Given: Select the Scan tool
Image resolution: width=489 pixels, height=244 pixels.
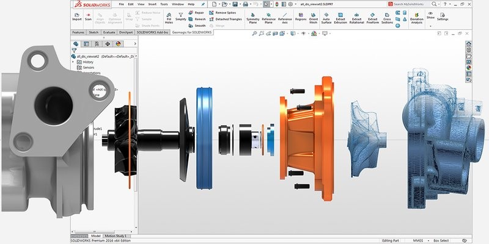Looking at the screenshot, I should (89, 16).
